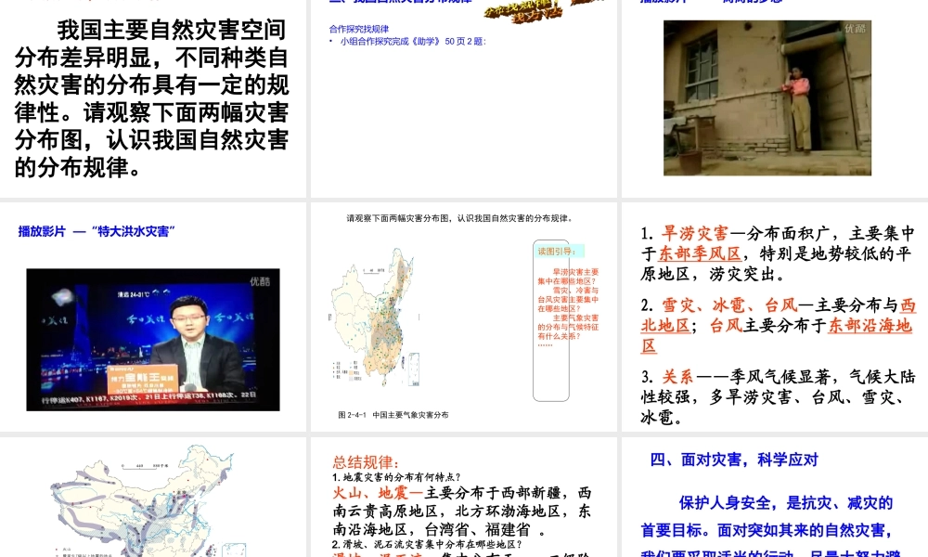Click the text 请观察下面两幅灾害分布图 above map
Screen dimensions: 928x557
[x=459, y=218]
